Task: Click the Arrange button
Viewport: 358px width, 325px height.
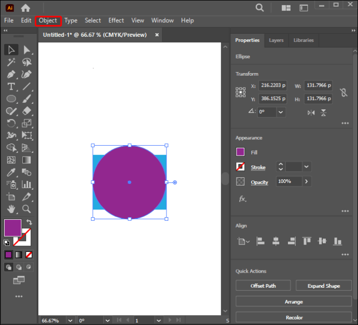Action: pyautogui.click(x=294, y=302)
